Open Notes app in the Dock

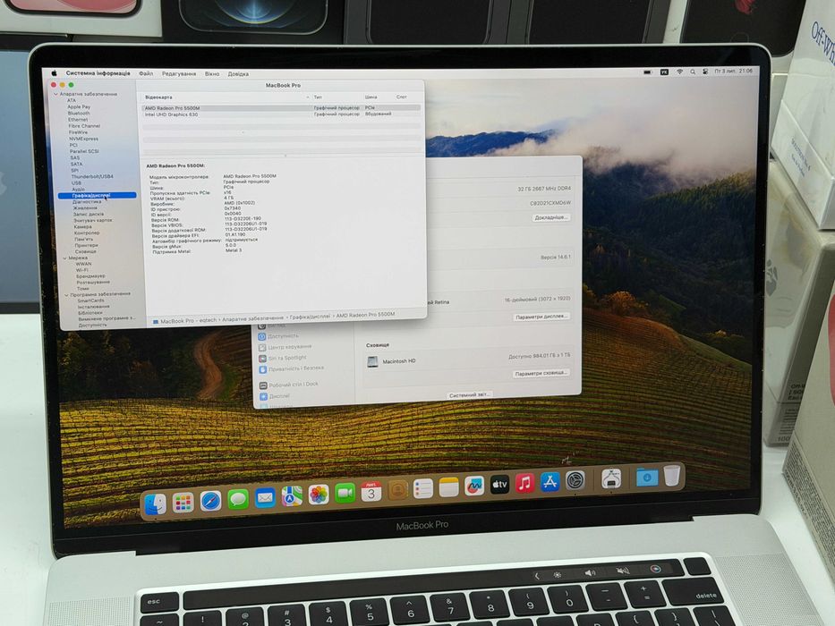(448, 487)
